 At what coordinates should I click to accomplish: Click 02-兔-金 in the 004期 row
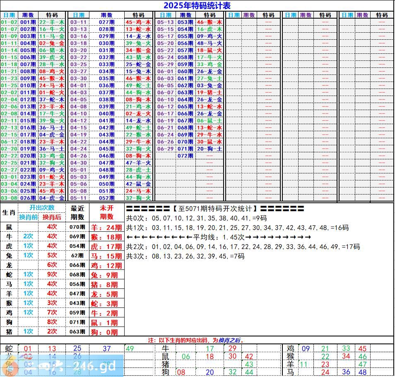tap(52, 43)
